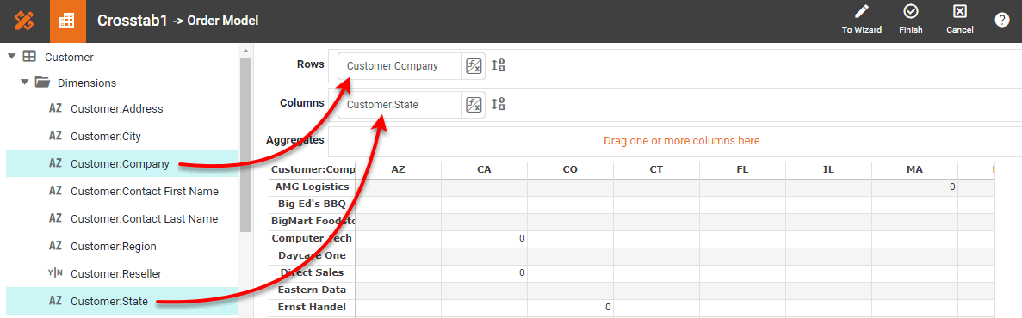Click the Customer table icon
Viewport: 1022px width, 318px height.
pos(28,57)
